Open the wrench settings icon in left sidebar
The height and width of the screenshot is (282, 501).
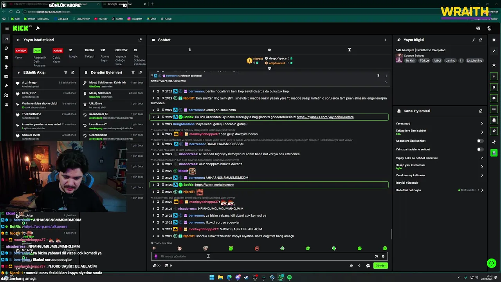click(x=6, y=86)
